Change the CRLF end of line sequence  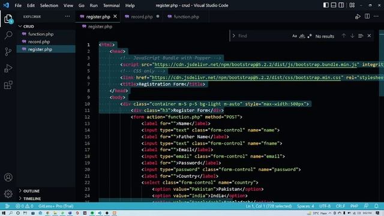[340, 206]
